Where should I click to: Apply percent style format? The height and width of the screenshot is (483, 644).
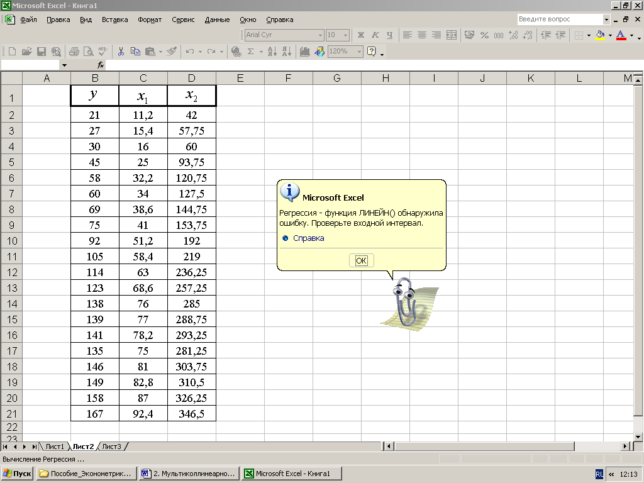coord(484,35)
